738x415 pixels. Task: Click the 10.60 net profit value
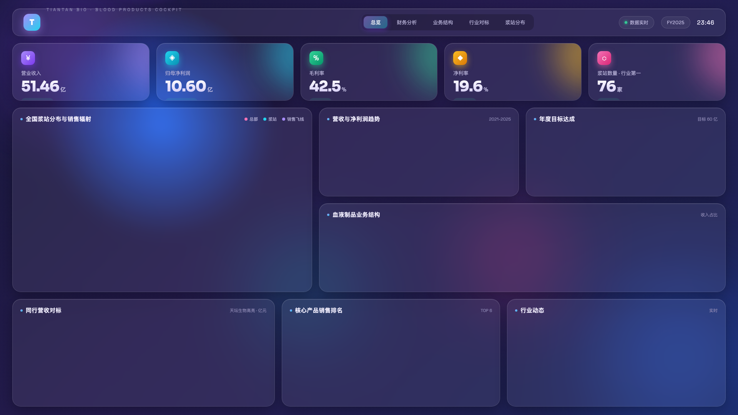coord(186,86)
